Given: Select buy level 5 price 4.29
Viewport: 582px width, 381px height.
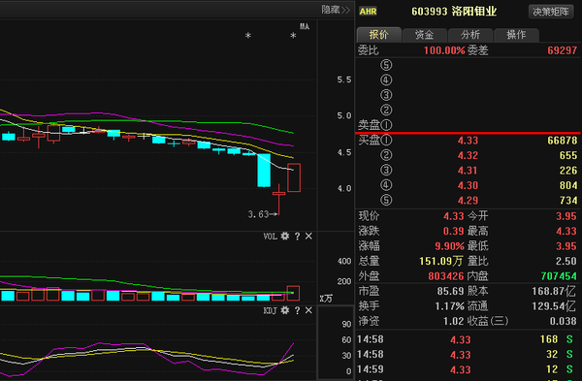Looking at the screenshot, I should tap(468, 201).
